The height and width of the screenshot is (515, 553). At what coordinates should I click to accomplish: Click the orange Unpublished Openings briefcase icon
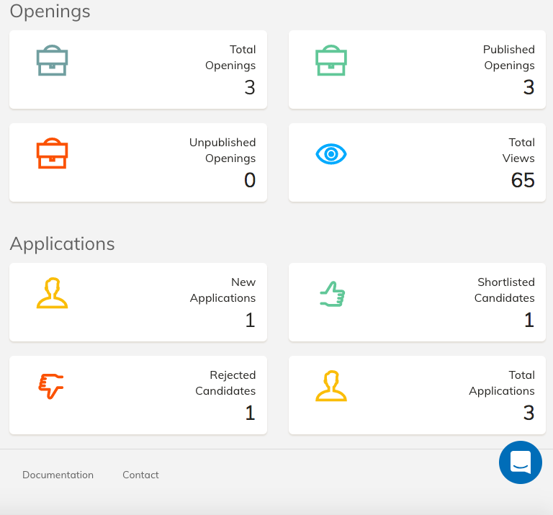coord(52,153)
